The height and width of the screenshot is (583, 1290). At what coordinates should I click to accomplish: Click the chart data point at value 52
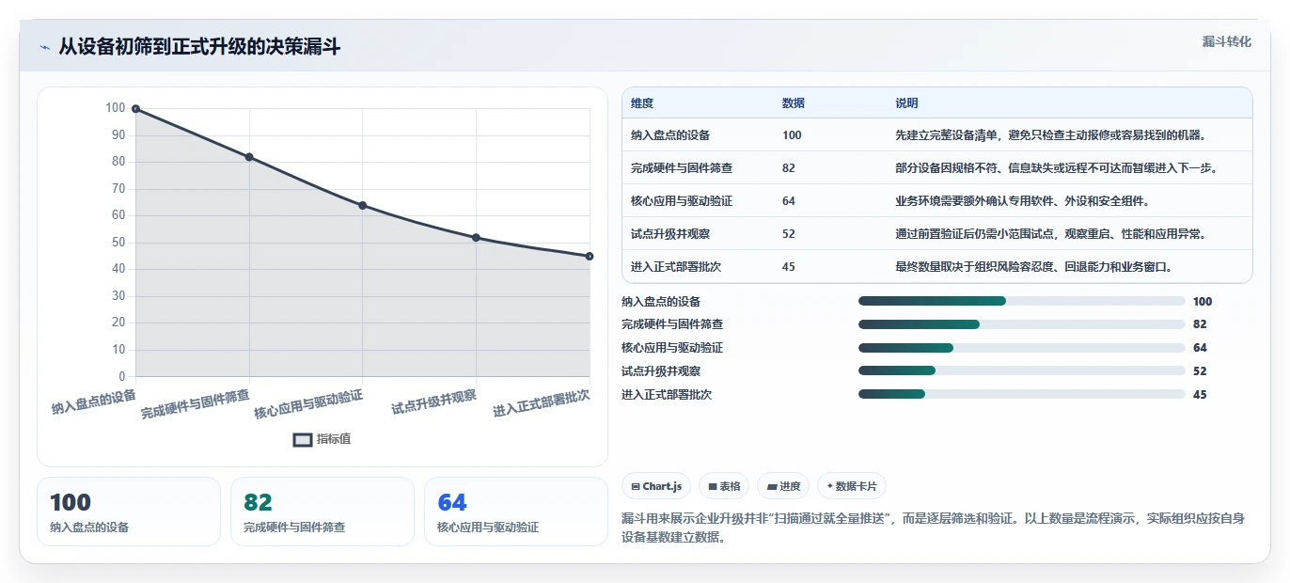476,238
